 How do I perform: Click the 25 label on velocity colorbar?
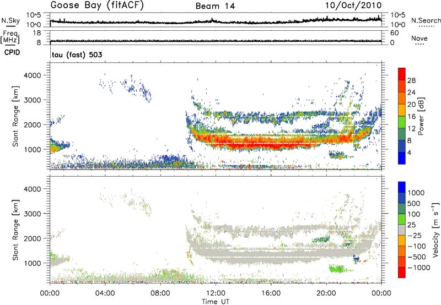click(x=412, y=225)
